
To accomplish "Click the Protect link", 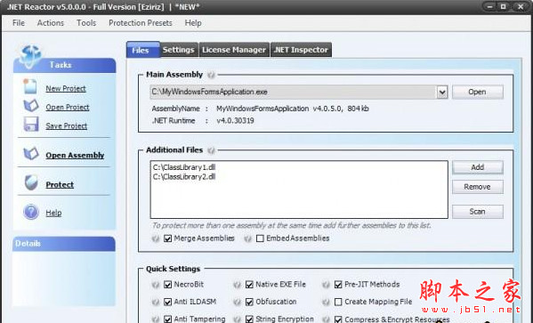I will 60,184.
